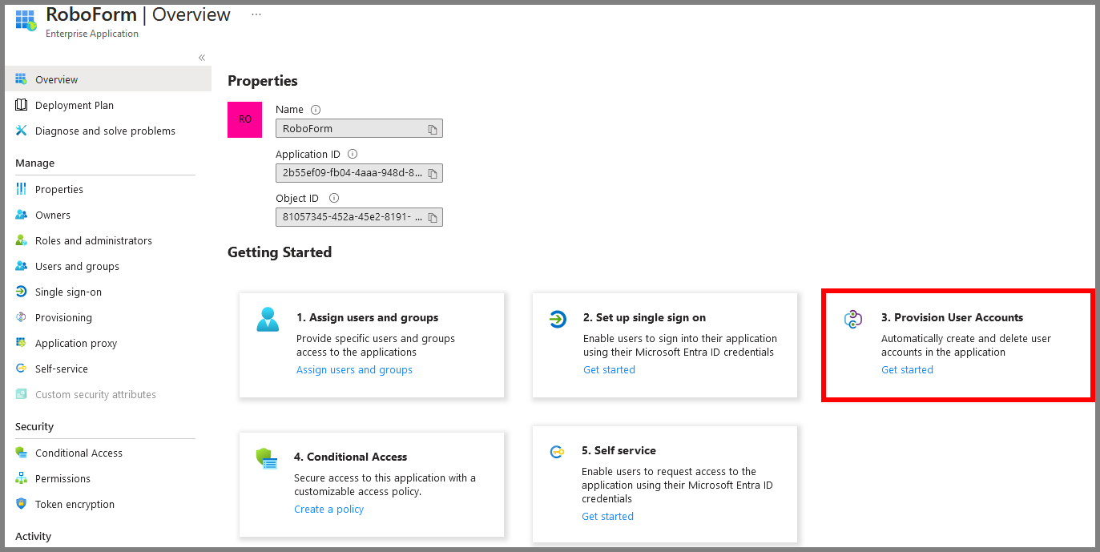Click the Conditional Access shield icon in sidebar
The width and height of the screenshot is (1100, 552).
click(21, 453)
